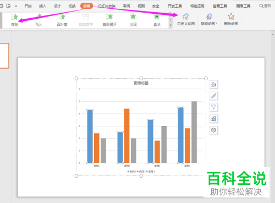Open the 开发工具 tab
Screen dimensions: 275x203
(175, 6)
